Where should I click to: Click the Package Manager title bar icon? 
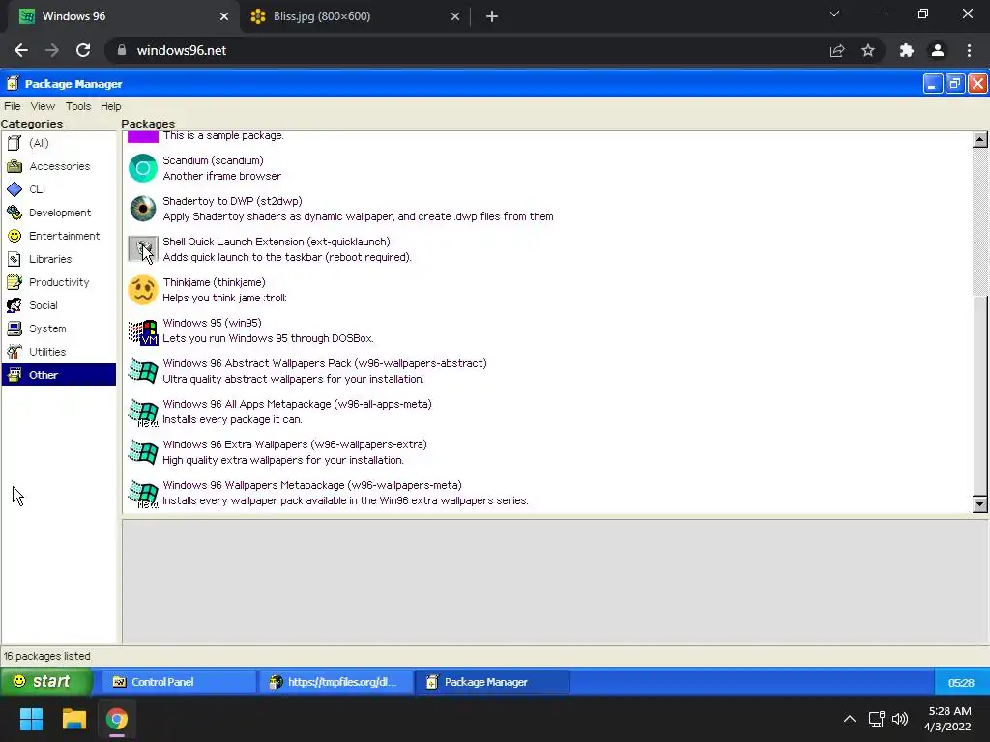coord(13,83)
